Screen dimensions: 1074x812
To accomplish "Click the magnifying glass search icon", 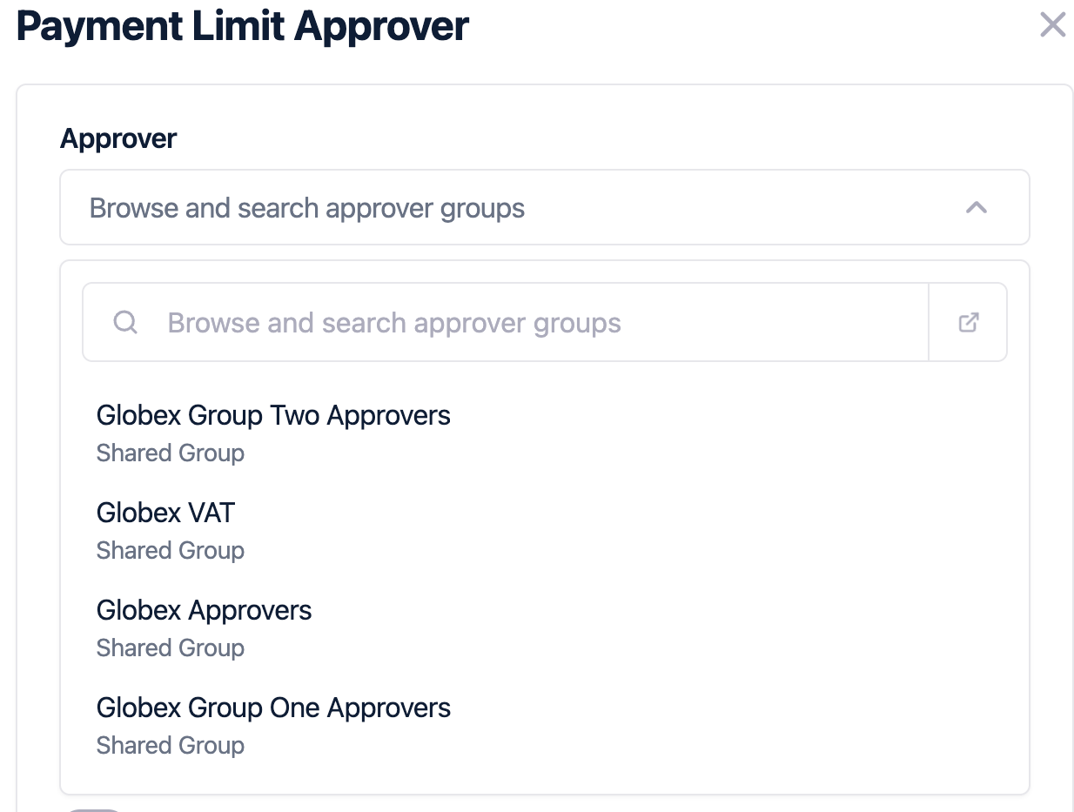I will tap(126, 323).
